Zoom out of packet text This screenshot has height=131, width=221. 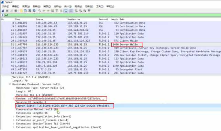pyautogui.click(x=80, y=11)
